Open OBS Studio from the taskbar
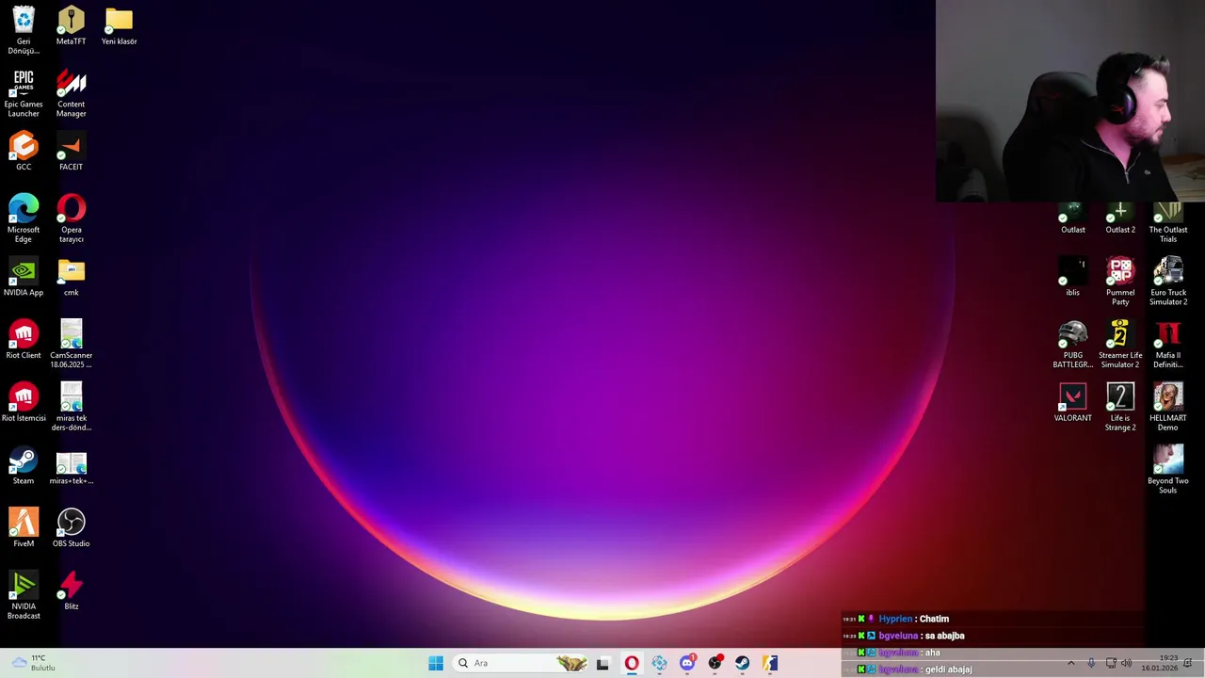1205x678 pixels. coord(715,663)
